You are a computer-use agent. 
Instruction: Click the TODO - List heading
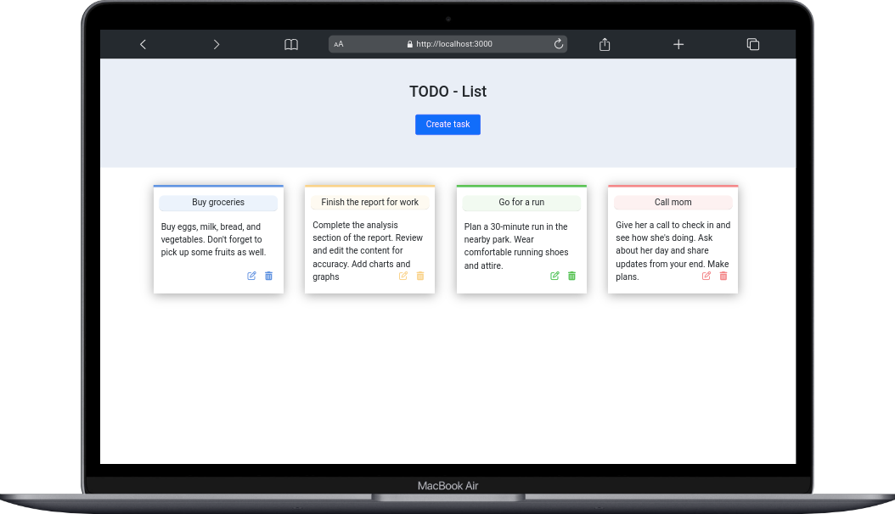(447, 91)
